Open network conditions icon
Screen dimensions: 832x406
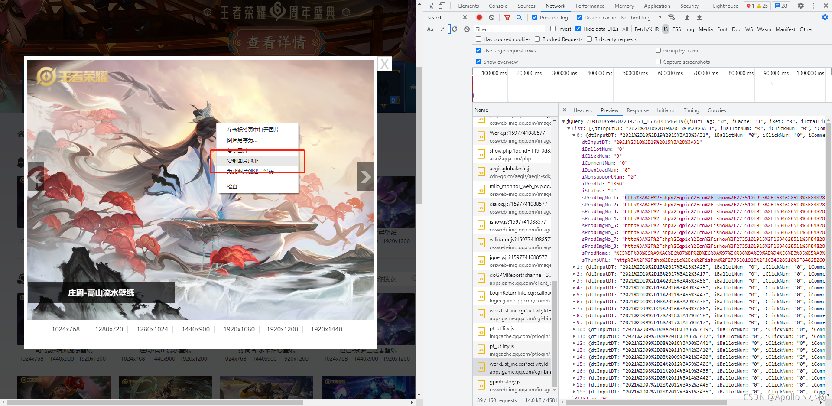click(671, 17)
